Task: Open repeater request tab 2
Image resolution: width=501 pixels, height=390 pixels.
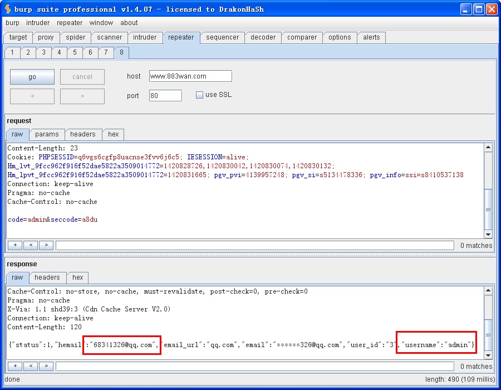Action: tap(28, 52)
